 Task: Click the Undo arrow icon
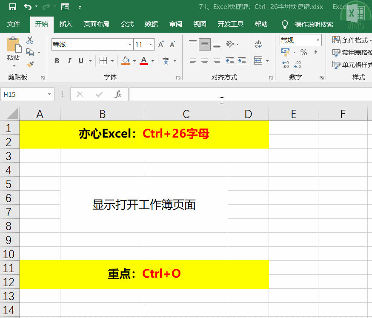click(x=28, y=7)
